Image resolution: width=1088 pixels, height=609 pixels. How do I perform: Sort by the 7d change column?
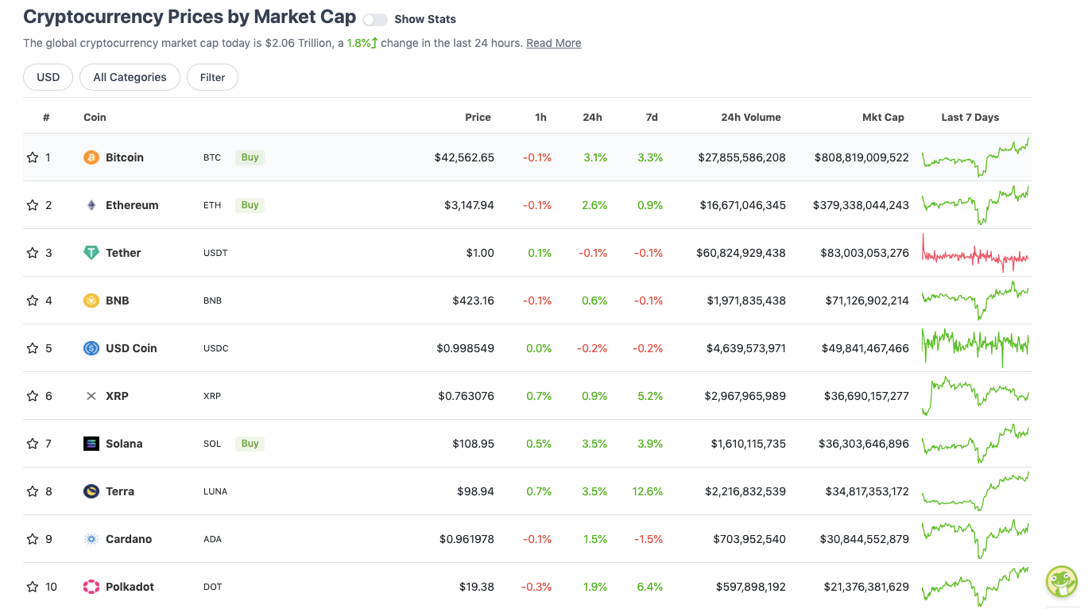[652, 117]
